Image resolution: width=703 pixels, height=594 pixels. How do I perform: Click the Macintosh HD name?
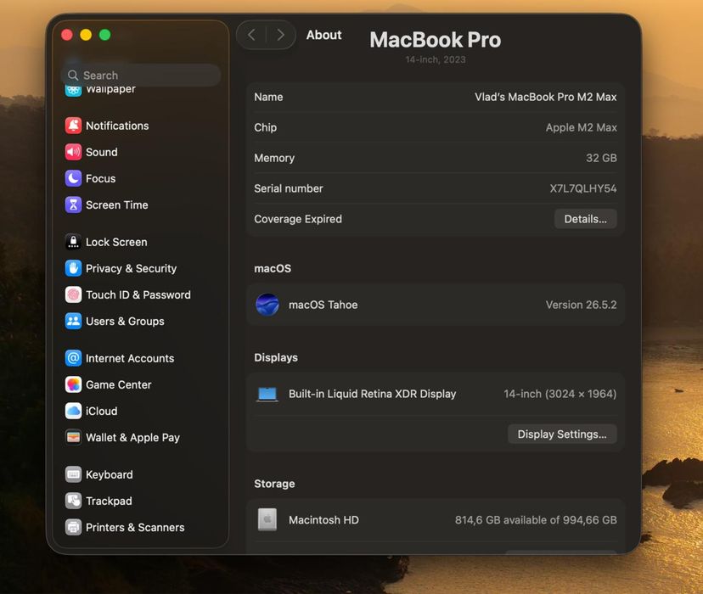(323, 520)
